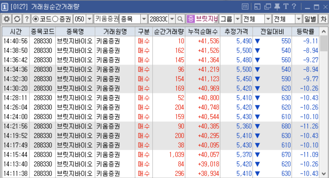Expand the 종목 type dropdown
Image resolution: width=329 pixels, height=178 pixels.
tap(144, 19)
